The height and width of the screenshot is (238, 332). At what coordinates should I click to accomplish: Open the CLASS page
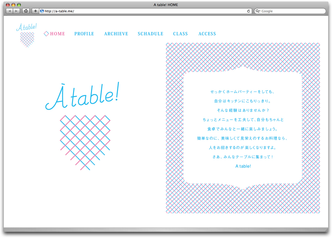click(181, 34)
